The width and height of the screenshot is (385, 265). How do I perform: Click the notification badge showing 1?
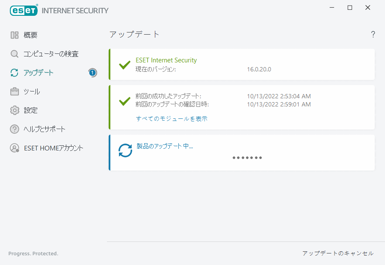click(x=92, y=73)
